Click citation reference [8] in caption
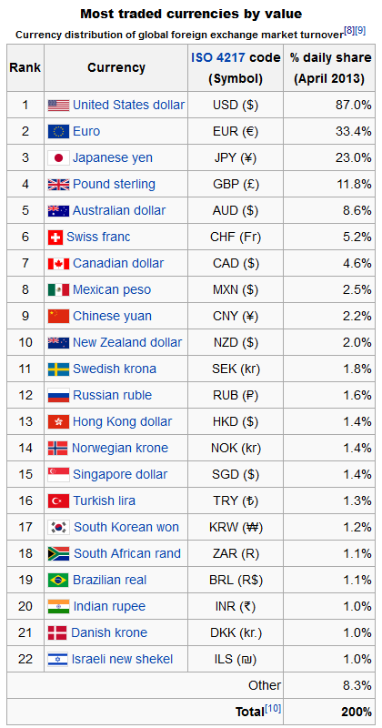Screen dimensions: 382x728 (349, 31)
